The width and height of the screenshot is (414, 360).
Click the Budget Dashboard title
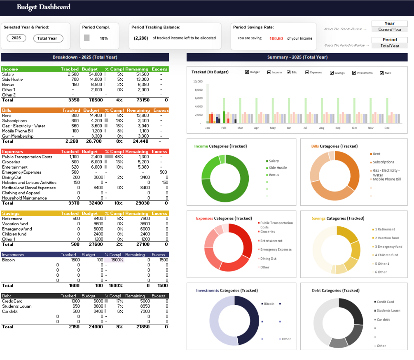tap(44, 7)
